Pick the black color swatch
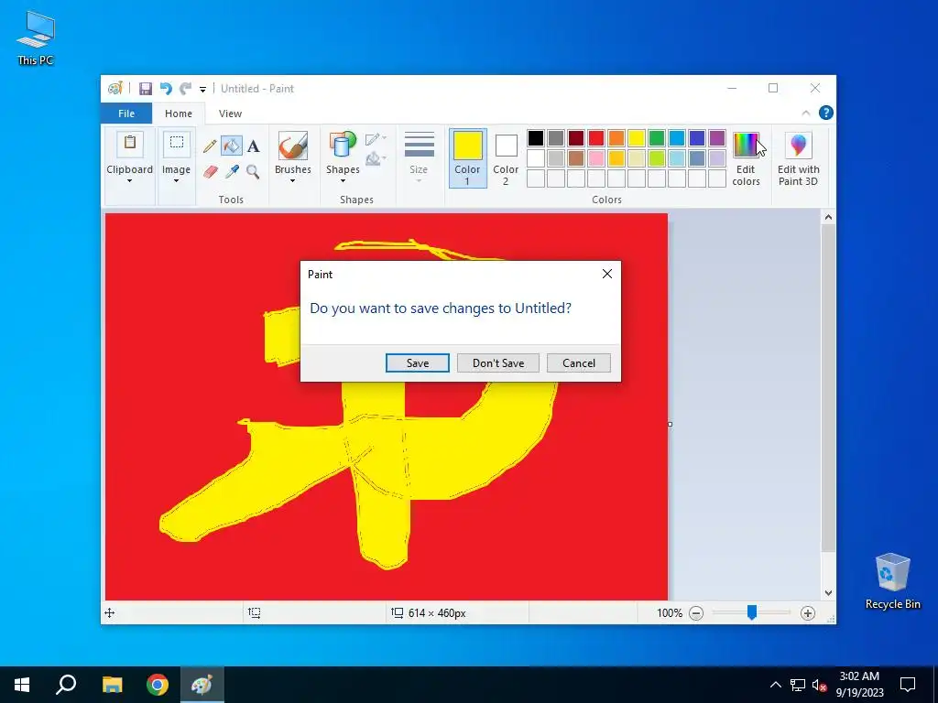 [535, 138]
